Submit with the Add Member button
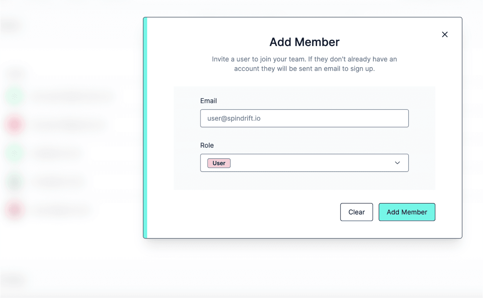The height and width of the screenshot is (298, 483). 407,212
